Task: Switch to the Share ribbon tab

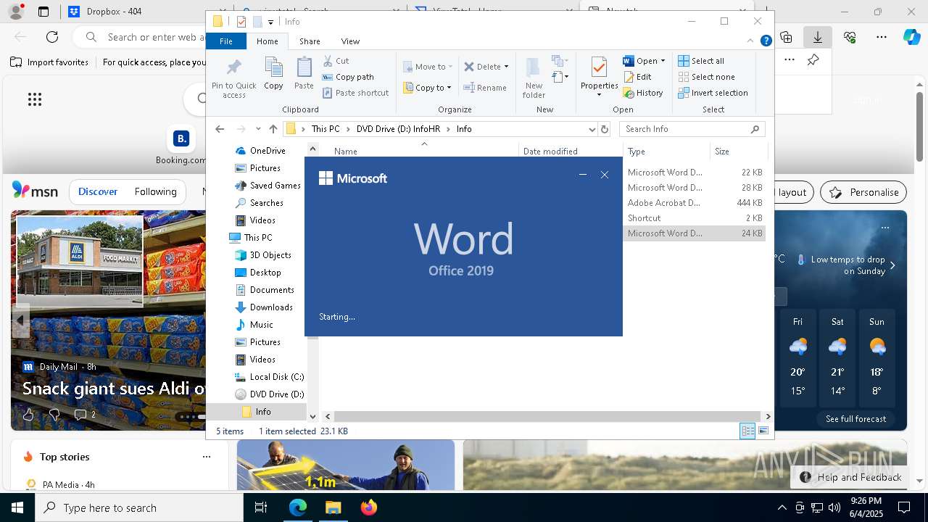Action: point(310,41)
